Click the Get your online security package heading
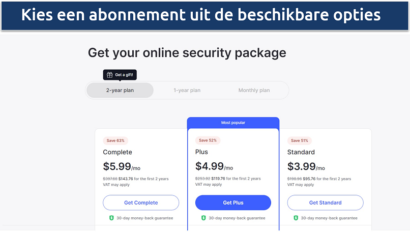Viewport: 410px width, 232px height. click(187, 53)
